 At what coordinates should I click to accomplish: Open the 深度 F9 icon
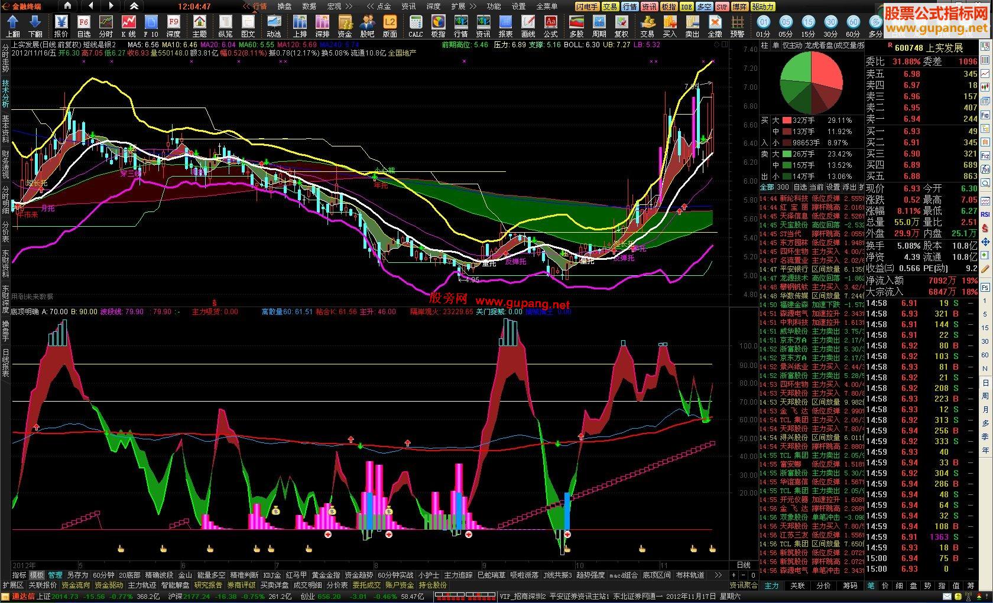point(173,26)
